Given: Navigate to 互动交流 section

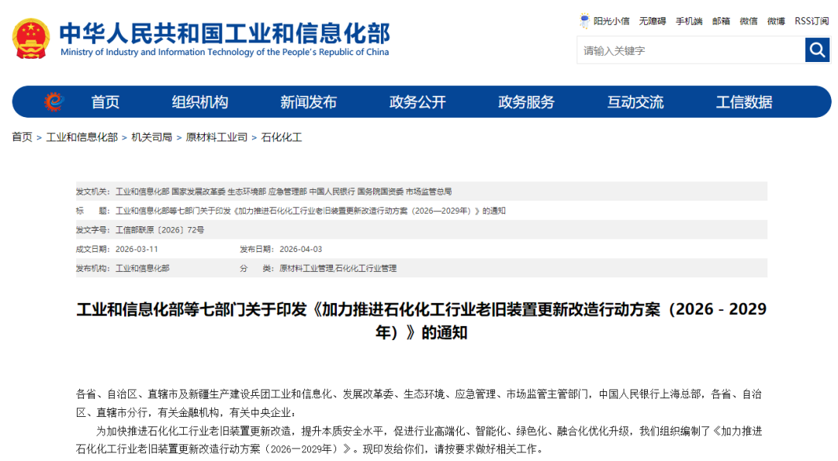Looking at the screenshot, I should (635, 102).
